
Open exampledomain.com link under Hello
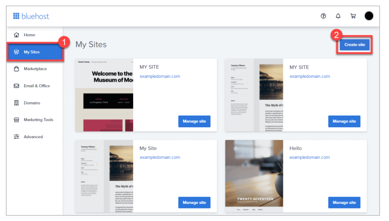coord(310,157)
